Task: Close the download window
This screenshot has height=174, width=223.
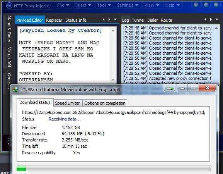Action: click(x=208, y=88)
